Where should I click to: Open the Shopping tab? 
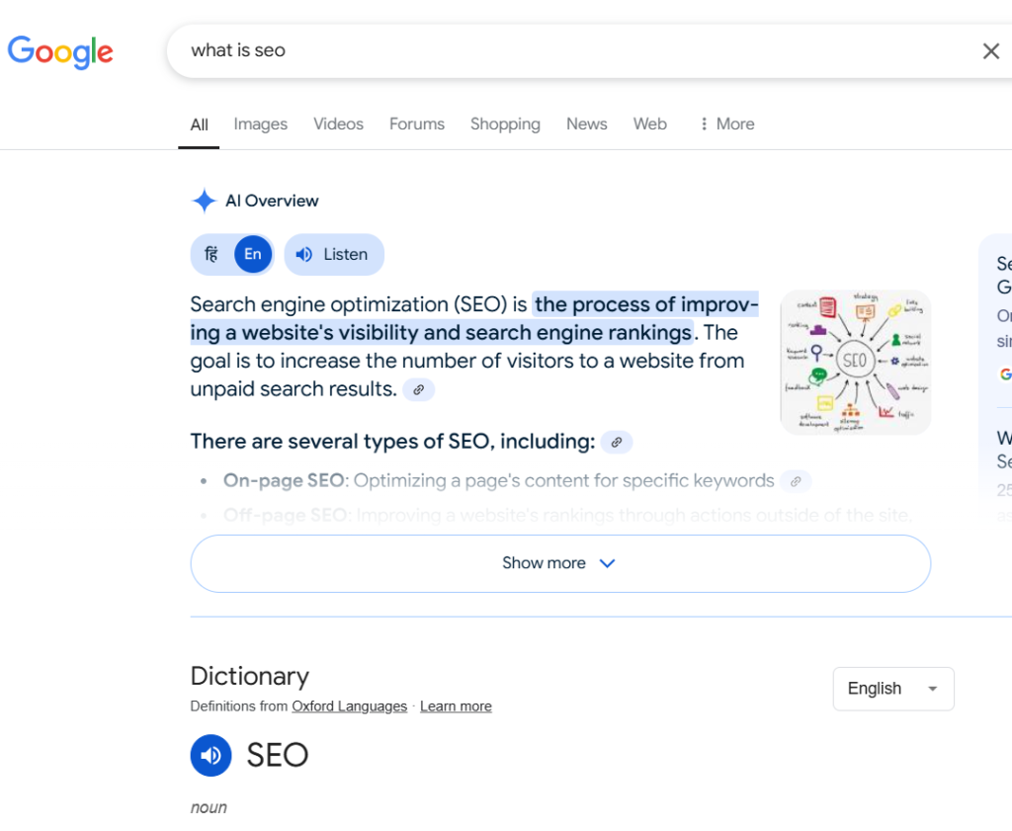coord(505,124)
